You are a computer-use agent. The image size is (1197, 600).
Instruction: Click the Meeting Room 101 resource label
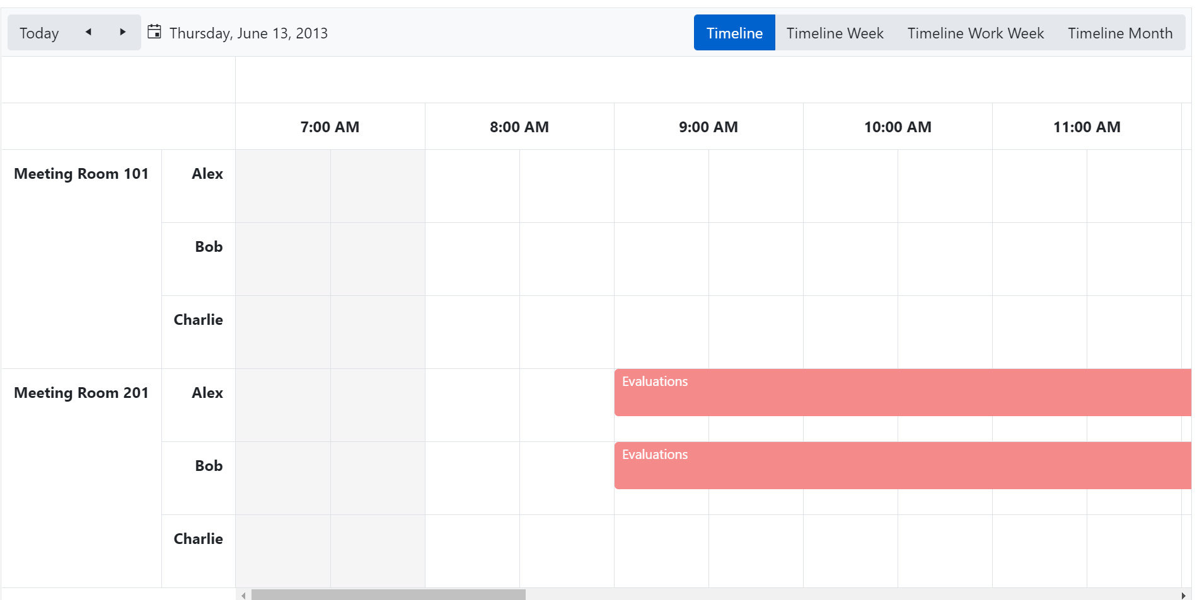[81, 173]
